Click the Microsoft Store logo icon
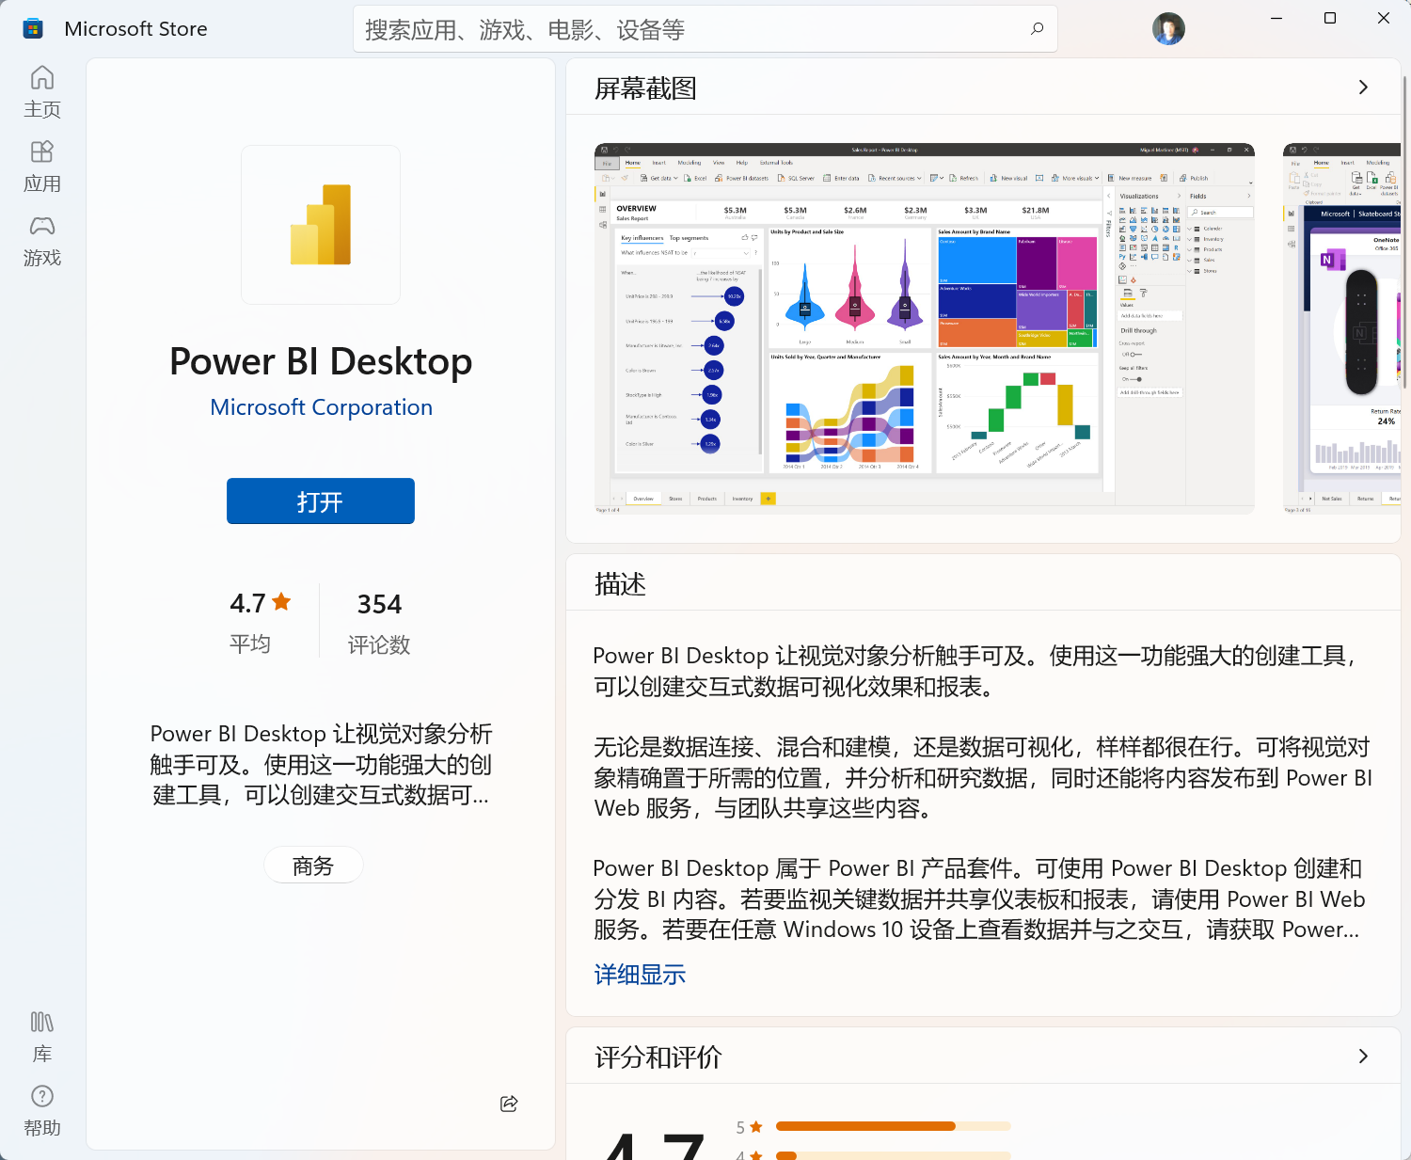Viewport: 1411px width, 1160px height. coord(33,28)
